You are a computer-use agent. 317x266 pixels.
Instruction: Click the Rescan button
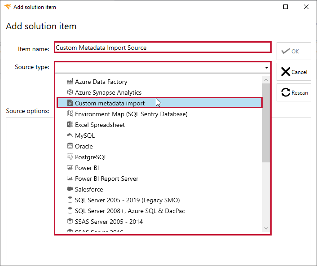[294, 92]
